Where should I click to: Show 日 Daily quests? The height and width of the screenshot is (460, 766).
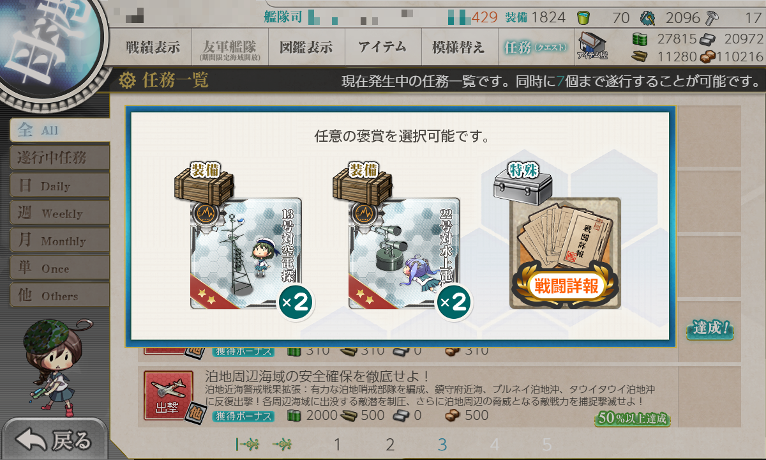[59, 186]
